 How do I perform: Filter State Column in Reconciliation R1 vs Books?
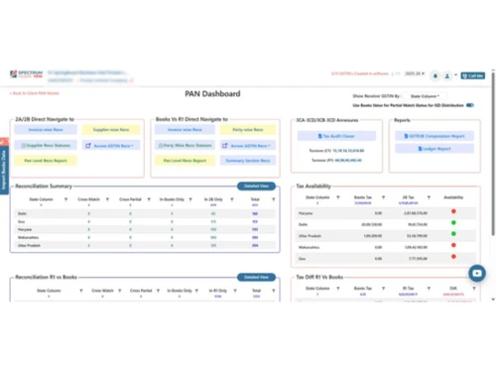[x=81, y=291]
